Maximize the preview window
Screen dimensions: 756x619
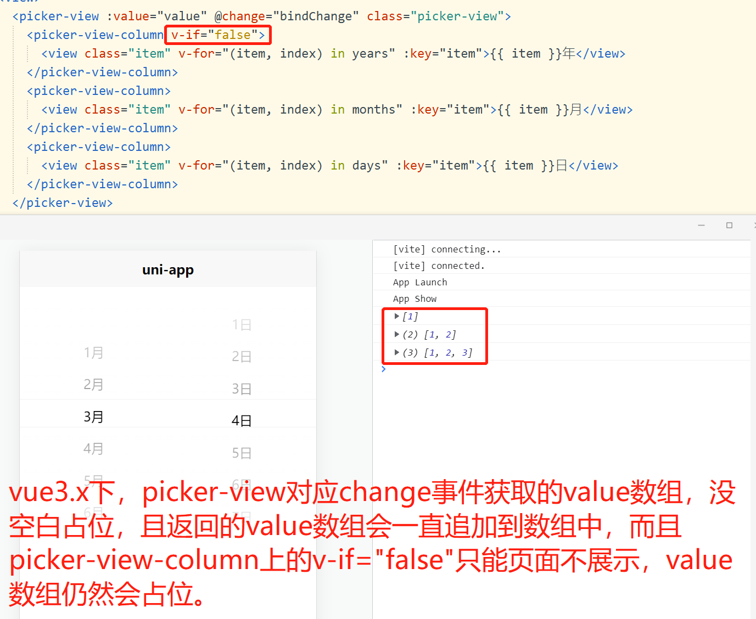[729, 226]
